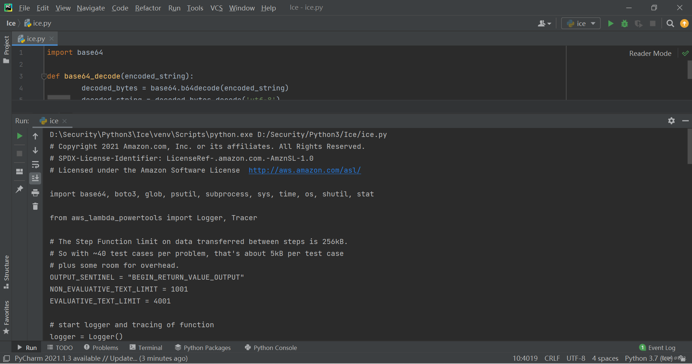Image resolution: width=692 pixels, height=364 pixels.
Task: Change CRLF line separator
Action: 552,359
